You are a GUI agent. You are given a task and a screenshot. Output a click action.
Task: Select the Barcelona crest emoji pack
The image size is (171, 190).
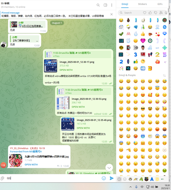pyautogui.click(x=147, y=179)
